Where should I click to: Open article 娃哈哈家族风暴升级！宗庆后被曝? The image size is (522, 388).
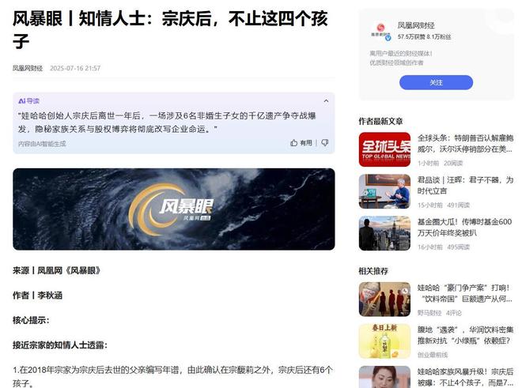[465, 377]
